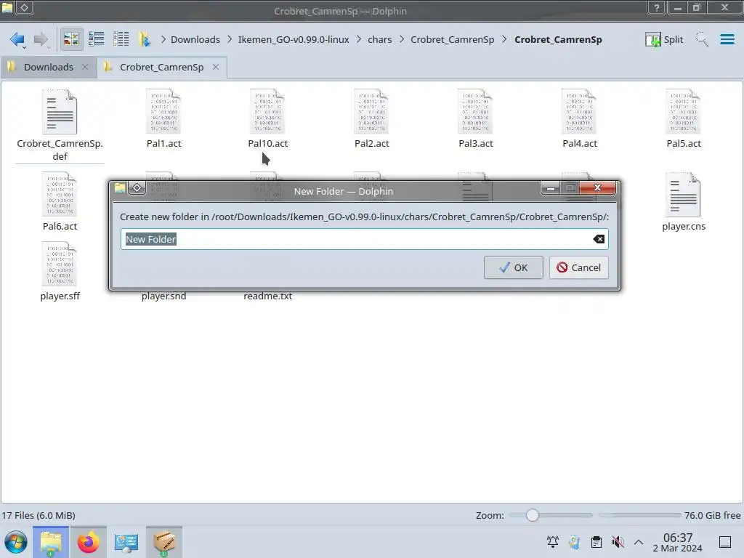This screenshot has height=558, width=744.
Task: Click Ikemen_GO-v0.99.0-linux in breadcrumb
Action: (294, 39)
